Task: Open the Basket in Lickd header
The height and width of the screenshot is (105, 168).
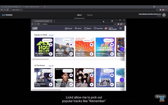Action: [x=88, y=28]
